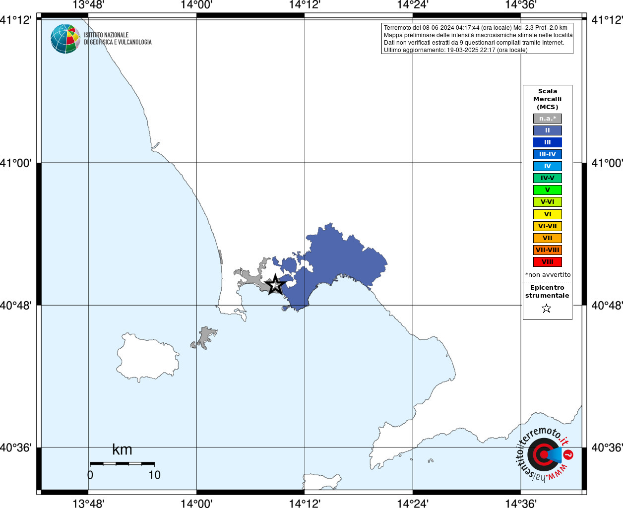The width and height of the screenshot is (623, 508).
Task: Click the km scale bar
Action: coord(122,463)
